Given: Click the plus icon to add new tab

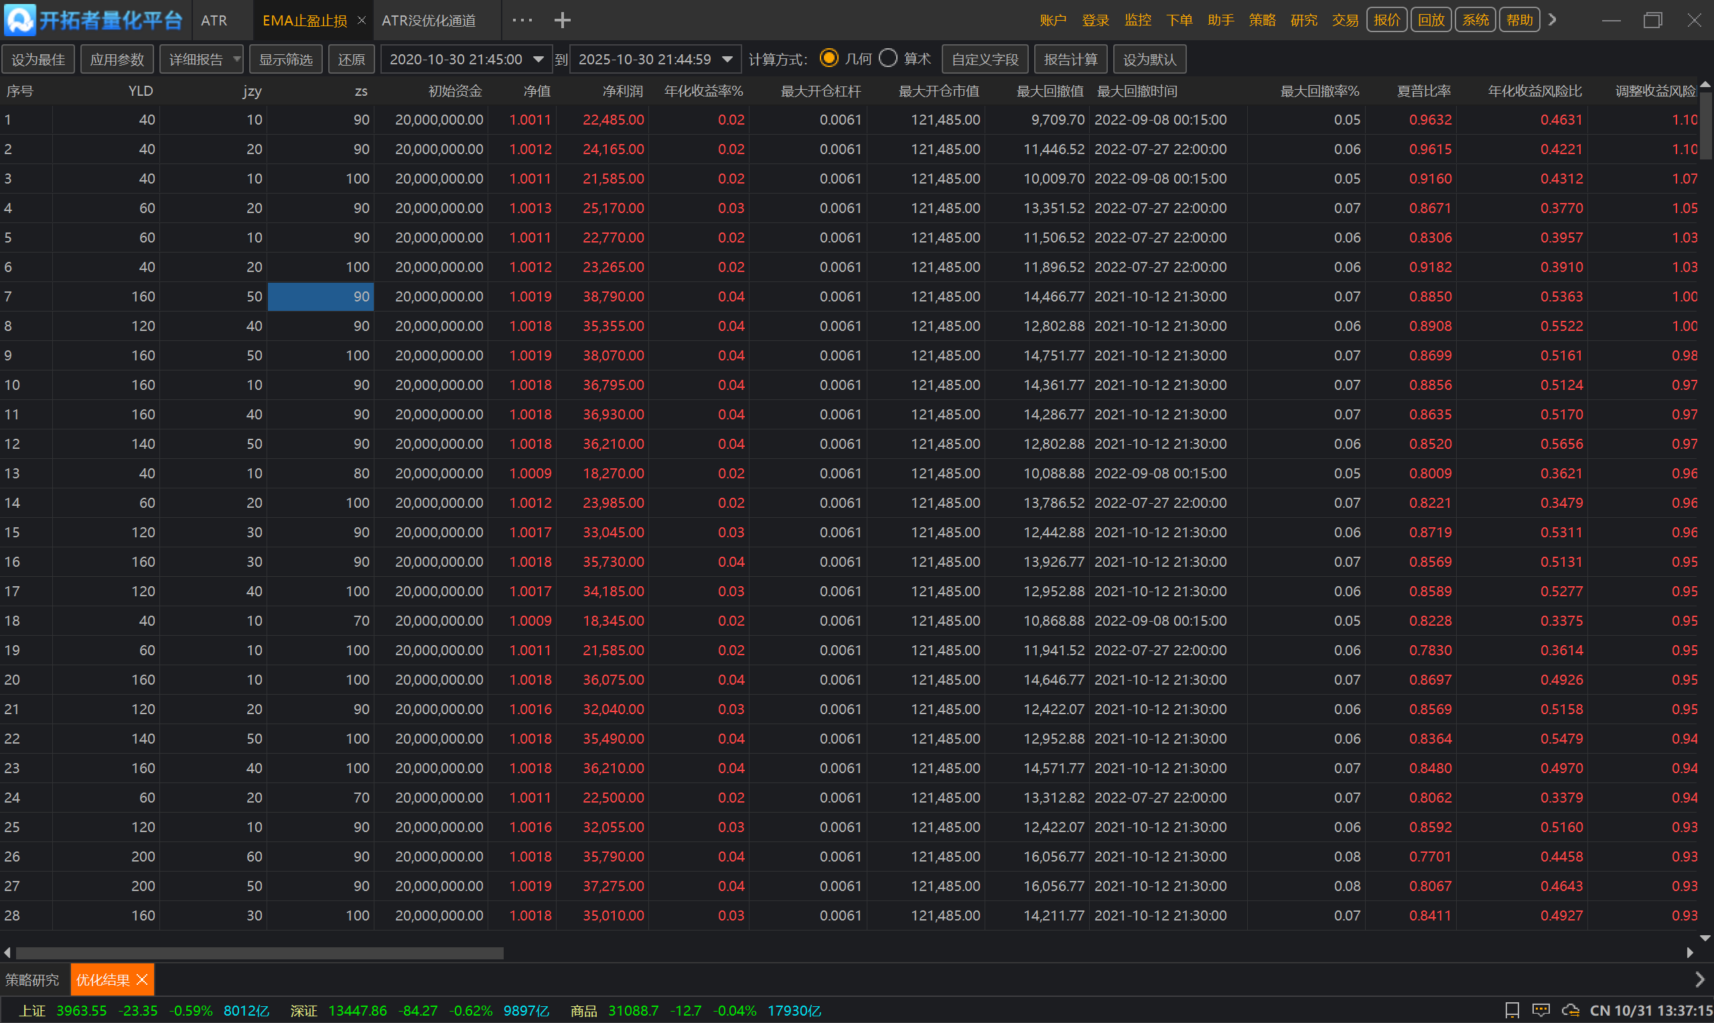Looking at the screenshot, I should click(x=563, y=21).
